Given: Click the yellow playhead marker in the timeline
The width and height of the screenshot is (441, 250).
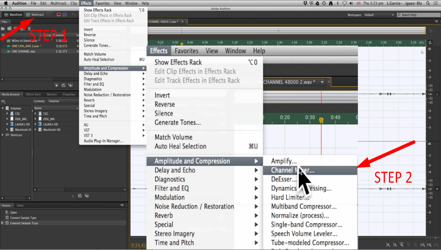Looking at the screenshot, I should tap(321, 121).
